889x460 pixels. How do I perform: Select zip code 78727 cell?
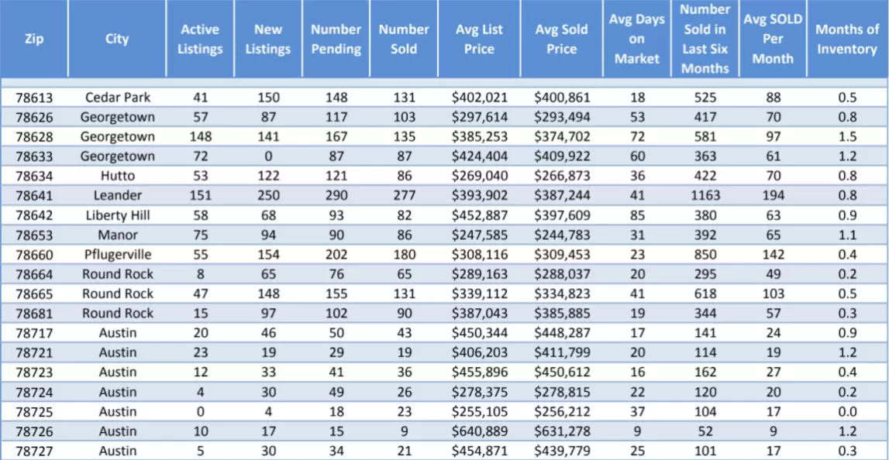click(x=33, y=451)
